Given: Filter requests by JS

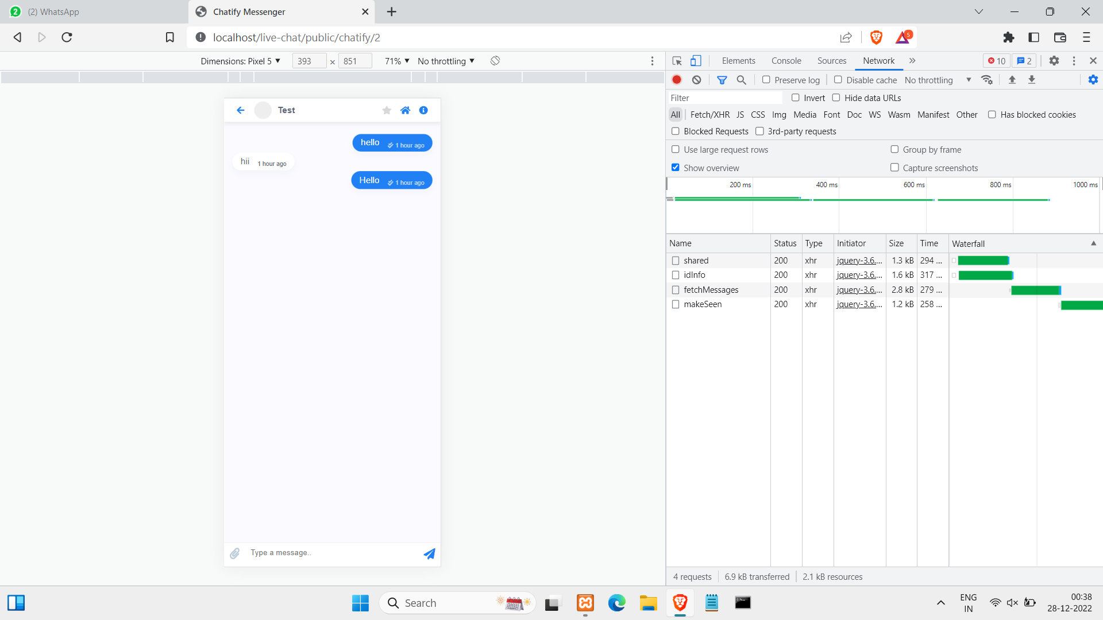Looking at the screenshot, I should tap(740, 115).
